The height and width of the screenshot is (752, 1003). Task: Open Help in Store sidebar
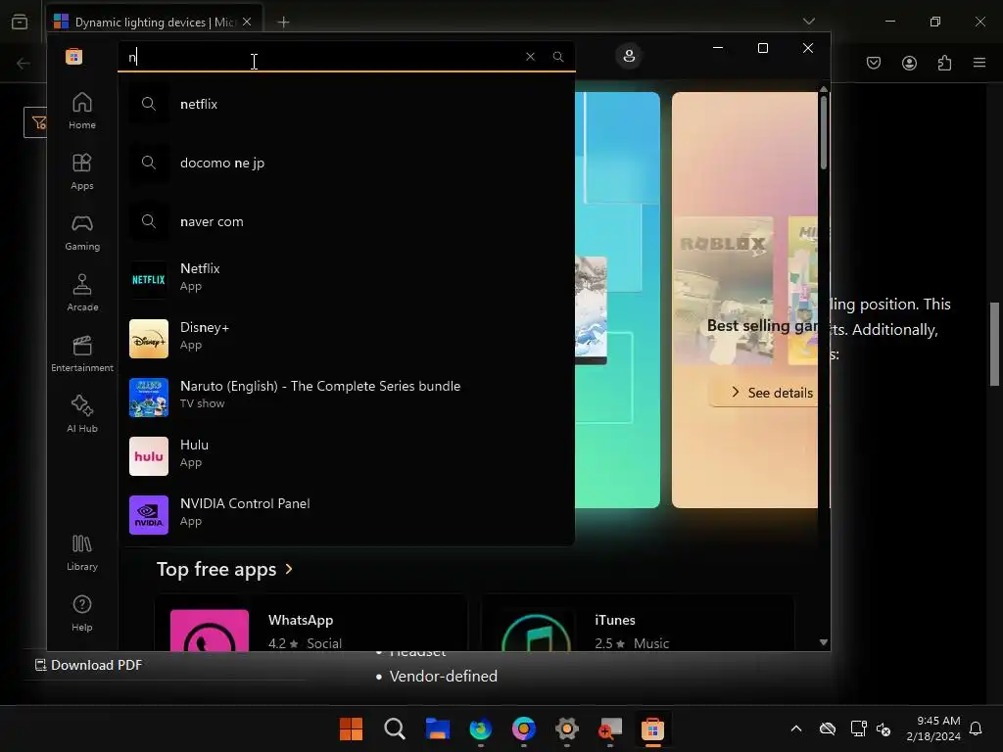click(x=82, y=613)
